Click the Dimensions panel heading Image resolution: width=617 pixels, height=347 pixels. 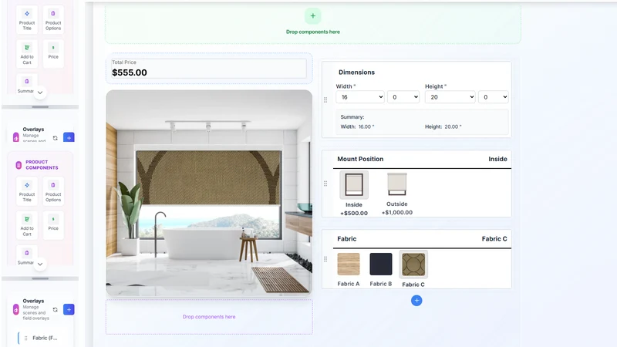(356, 72)
